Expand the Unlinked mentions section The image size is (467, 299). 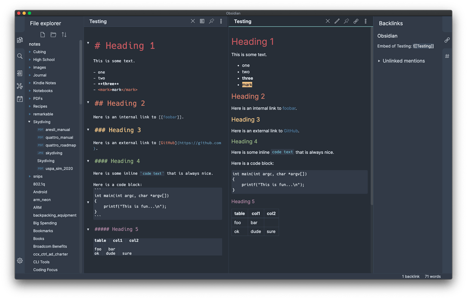point(379,61)
